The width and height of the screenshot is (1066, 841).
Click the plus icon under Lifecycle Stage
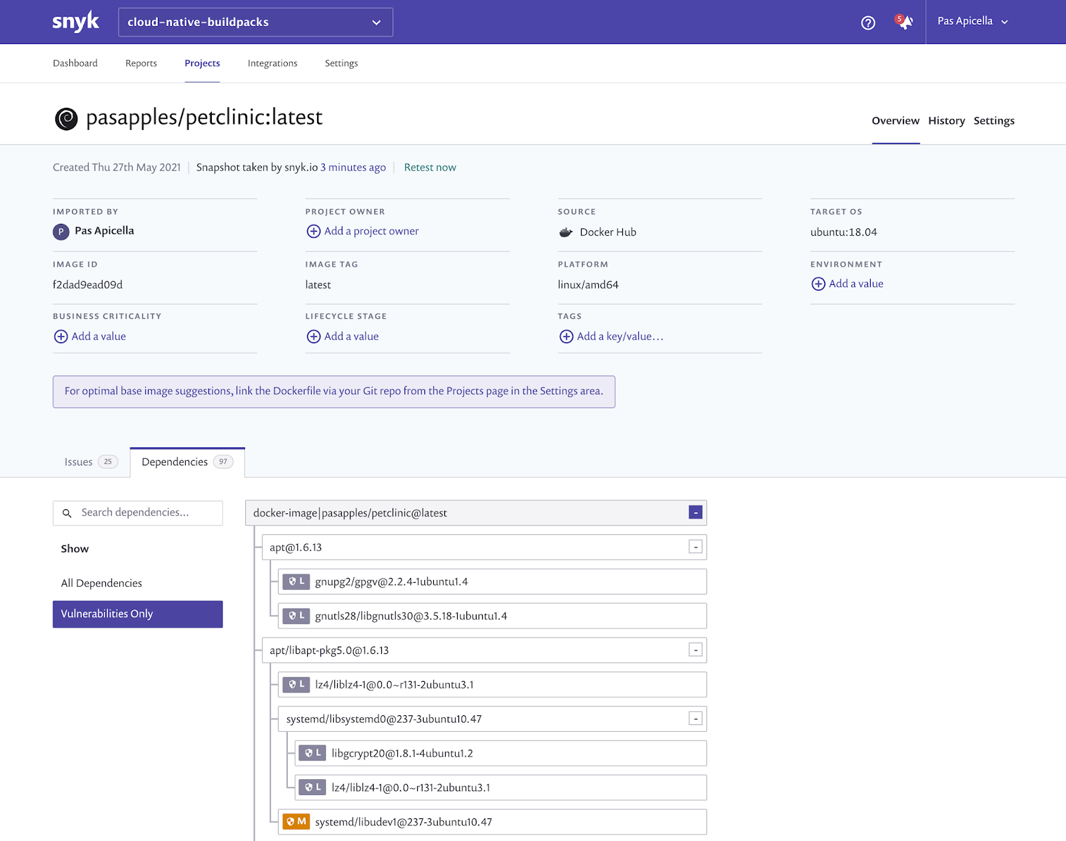(313, 336)
